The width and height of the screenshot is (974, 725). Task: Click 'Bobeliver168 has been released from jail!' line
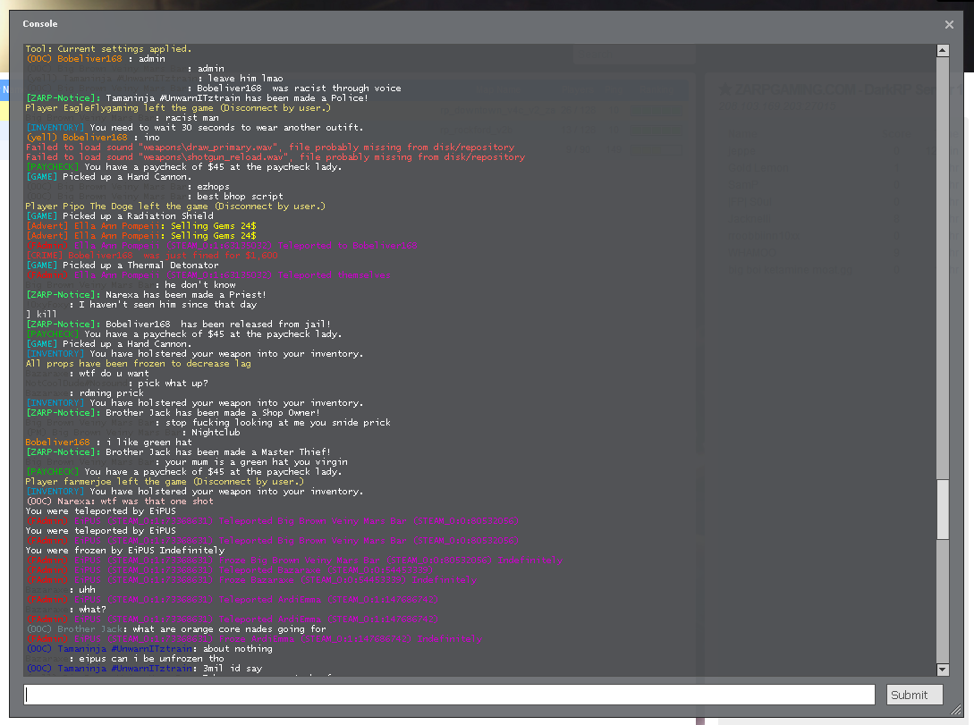click(178, 324)
